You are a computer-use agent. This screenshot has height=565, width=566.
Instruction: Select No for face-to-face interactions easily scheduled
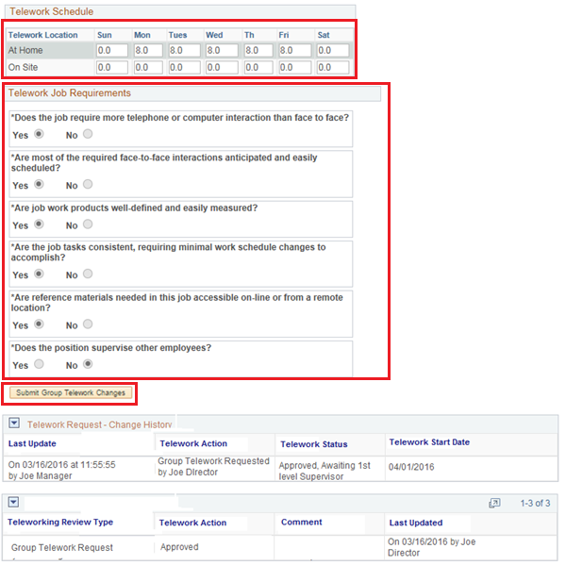tap(88, 184)
